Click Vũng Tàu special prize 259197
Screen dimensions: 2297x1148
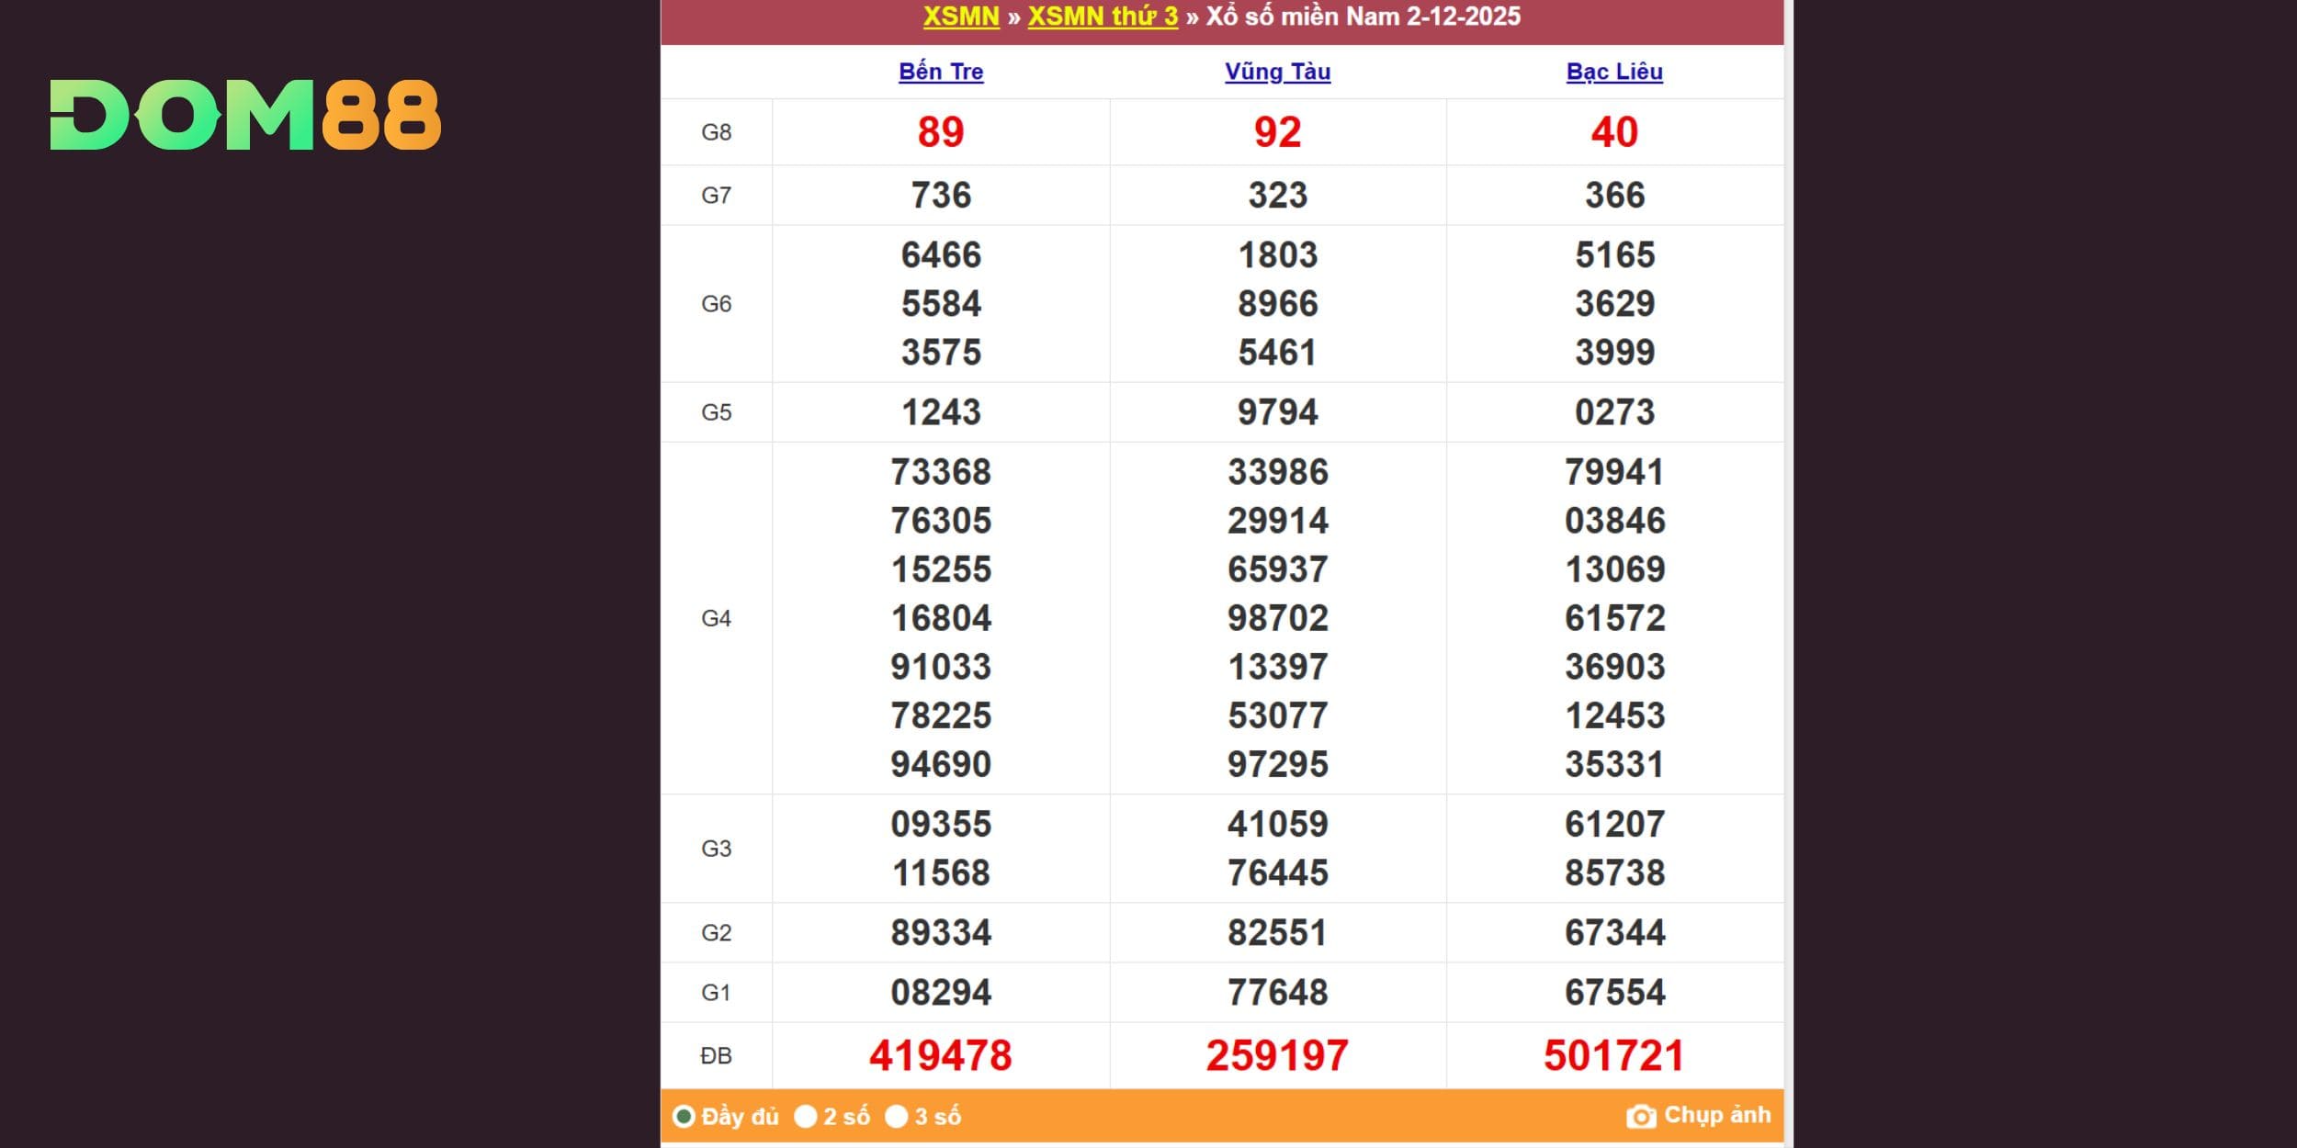[1277, 1055]
